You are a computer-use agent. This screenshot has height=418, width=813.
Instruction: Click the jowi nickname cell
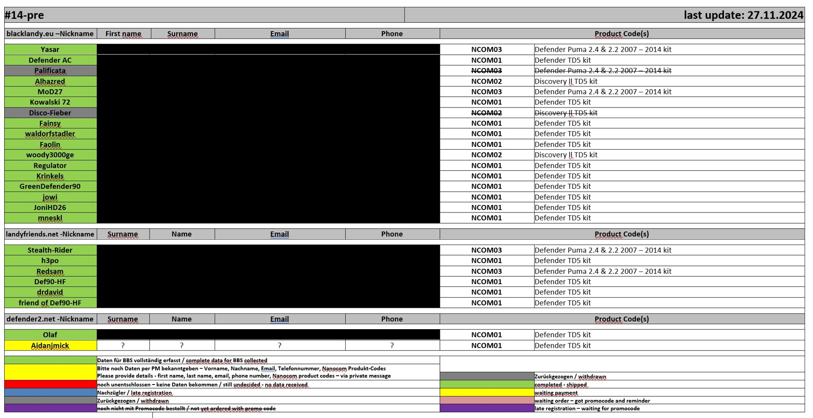(x=50, y=197)
